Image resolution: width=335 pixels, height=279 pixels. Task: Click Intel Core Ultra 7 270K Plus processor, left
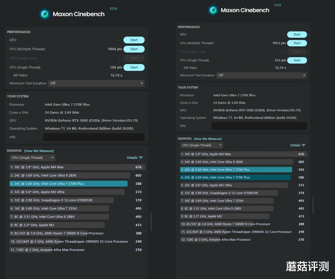click(67, 105)
